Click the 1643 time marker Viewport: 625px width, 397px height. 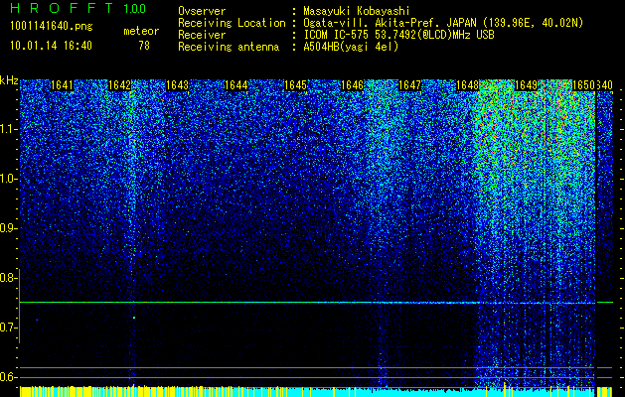177,85
